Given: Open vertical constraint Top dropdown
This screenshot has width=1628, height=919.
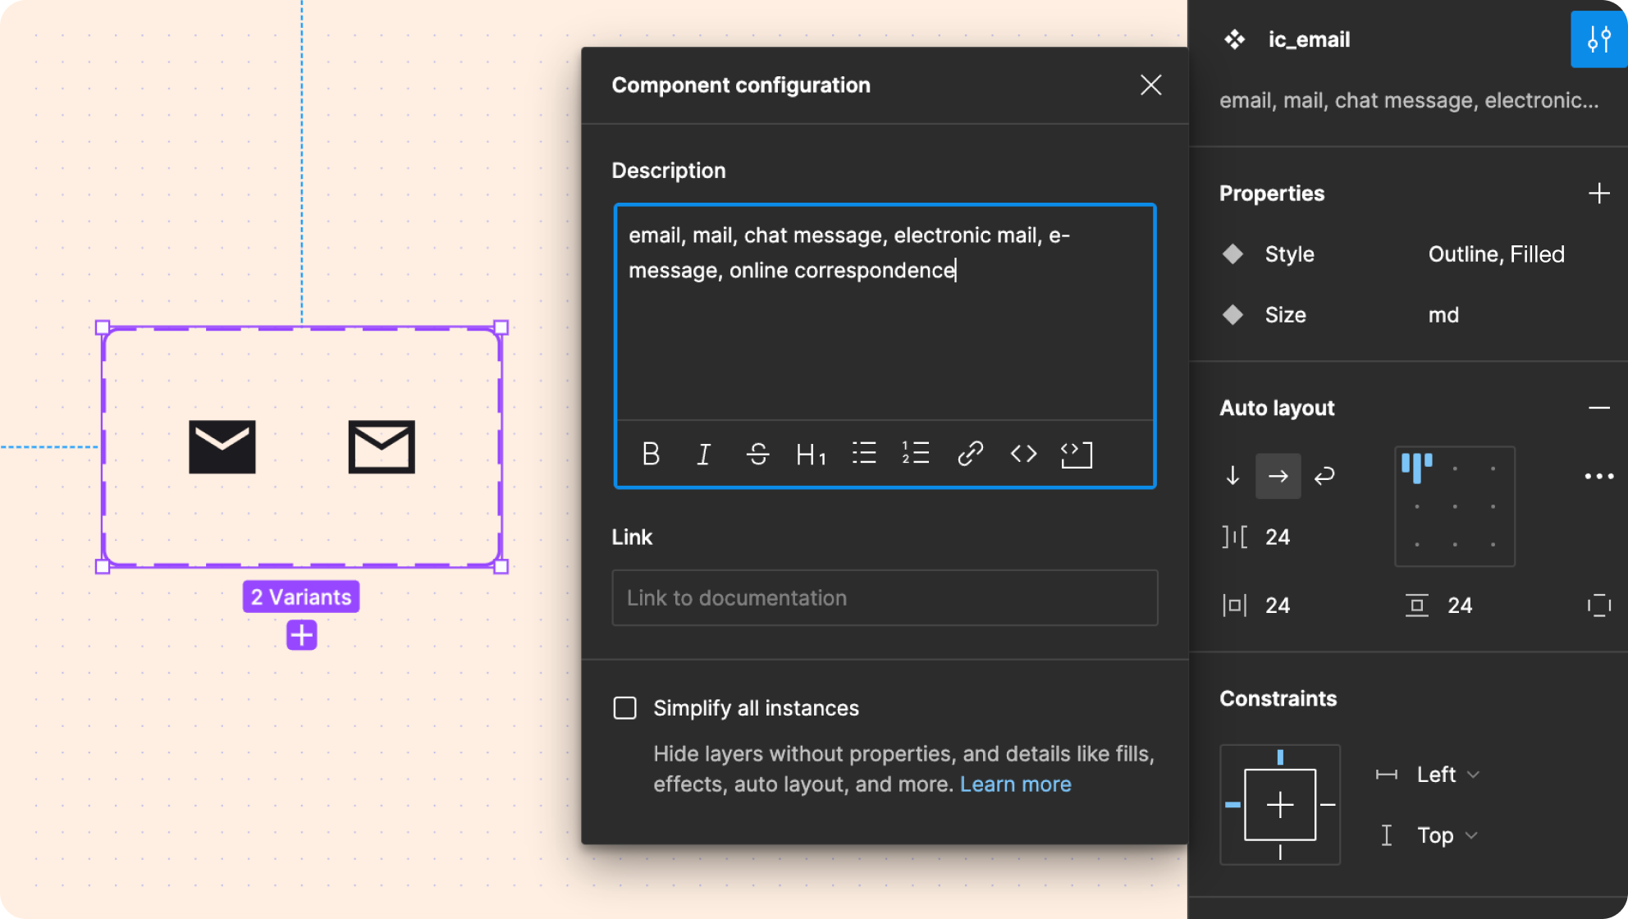Looking at the screenshot, I should click(x=1446, y=835).
